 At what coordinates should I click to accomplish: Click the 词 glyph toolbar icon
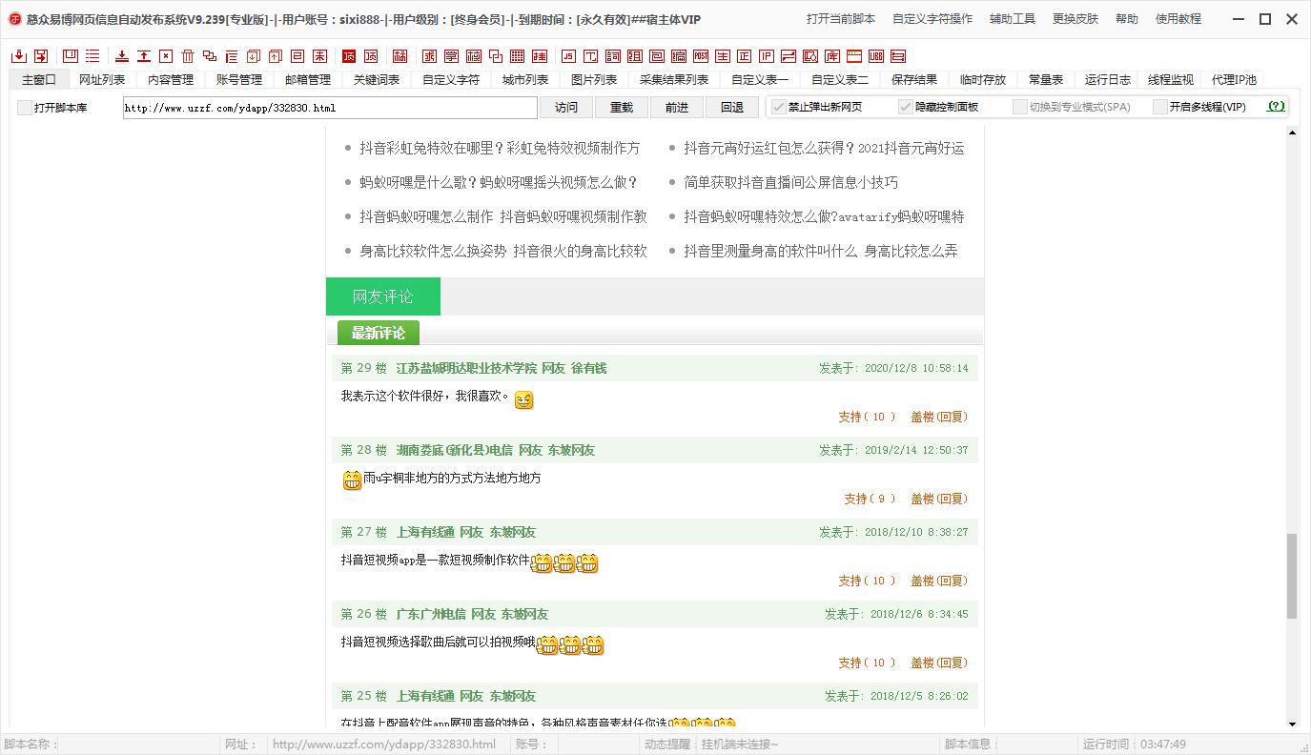[x=612, y=56]
